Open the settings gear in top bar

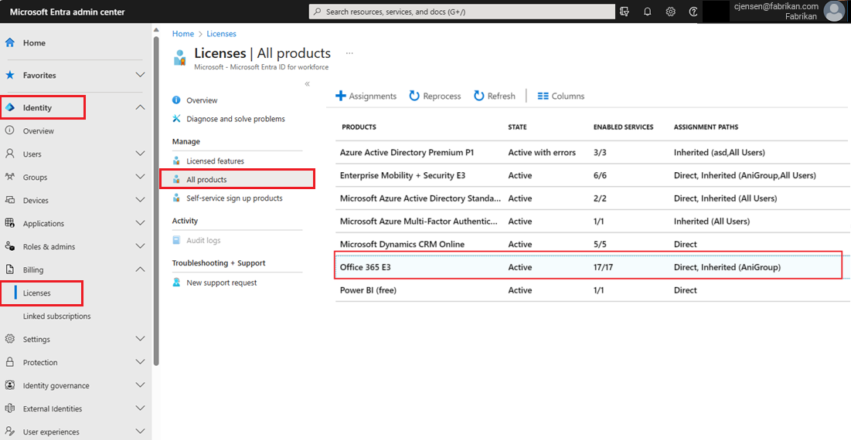(671, 12)
